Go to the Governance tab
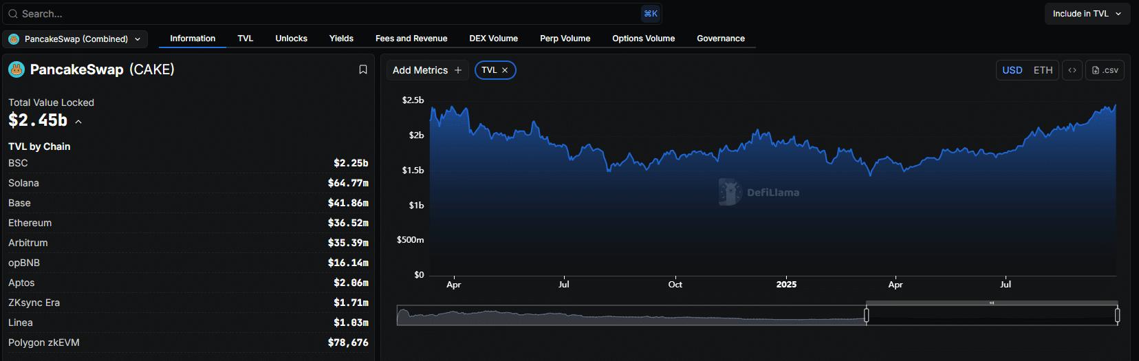This screenshot has height=361, width=1139. [720, 39]
